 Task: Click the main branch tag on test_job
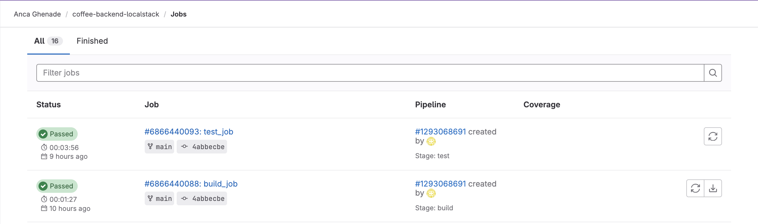click(159, 147)
